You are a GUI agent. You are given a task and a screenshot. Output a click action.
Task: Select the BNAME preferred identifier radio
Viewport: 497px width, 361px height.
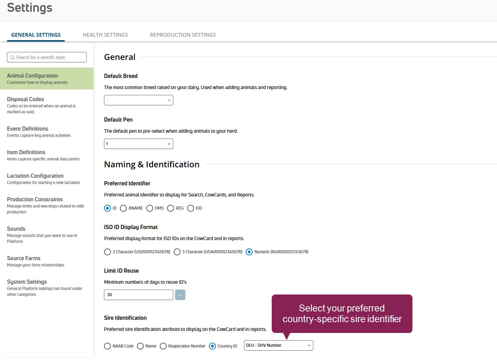[123, 208]
